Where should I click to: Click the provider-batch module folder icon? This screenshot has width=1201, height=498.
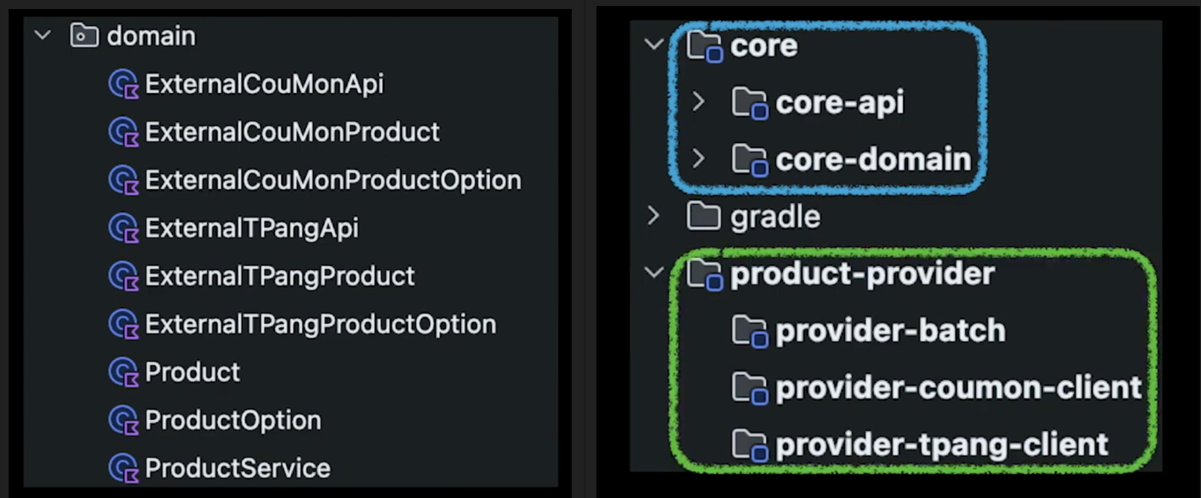pos(749,331)
